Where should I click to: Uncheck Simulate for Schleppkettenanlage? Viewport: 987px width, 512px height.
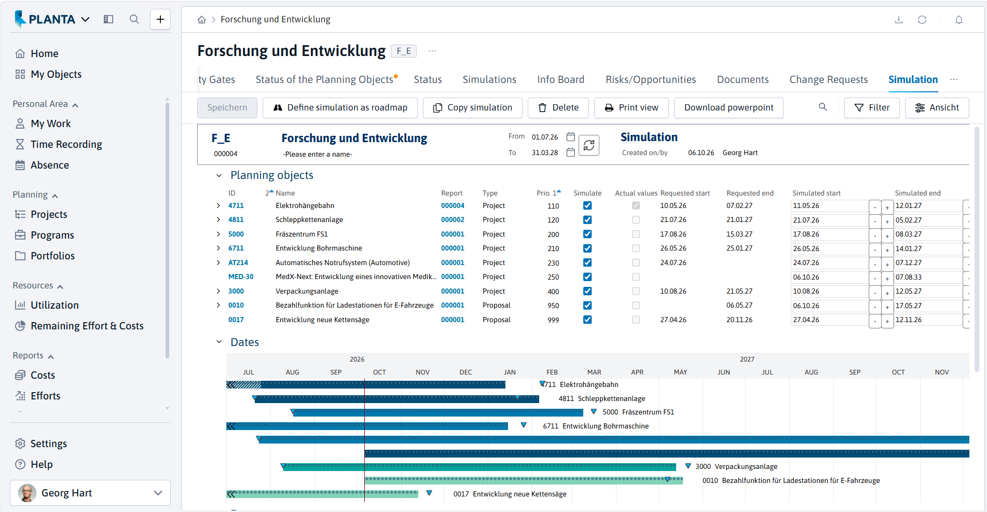point(587,220)
